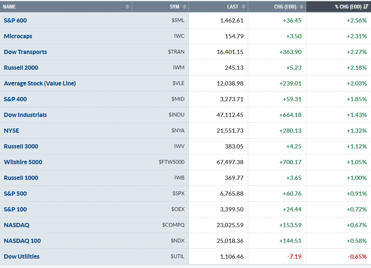371x268 pixels.
Task: Open the Russell 1000 link
Action: click(x=21, y=178)
